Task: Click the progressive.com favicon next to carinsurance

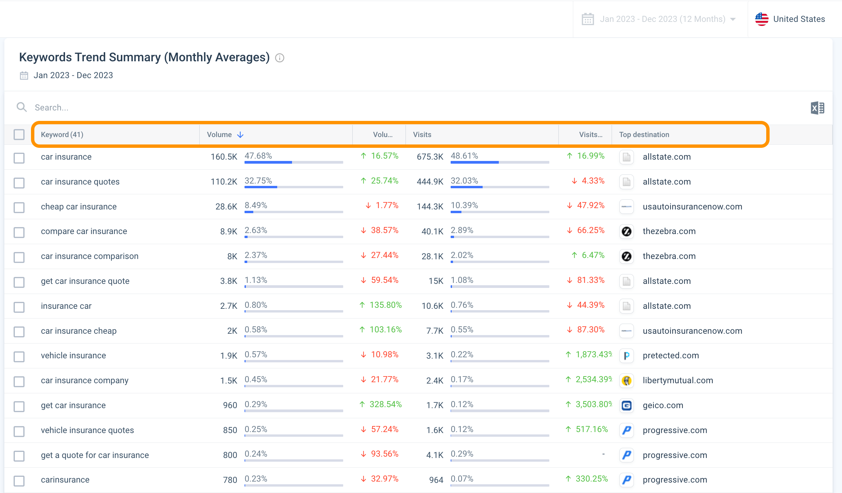Action: (x=626, y=480)
